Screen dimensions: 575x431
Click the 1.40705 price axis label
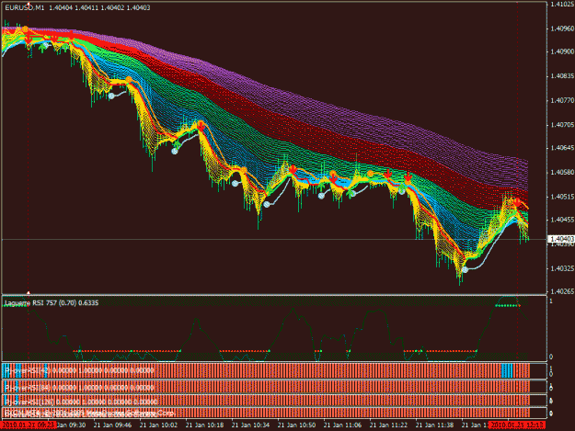point(562,125)
